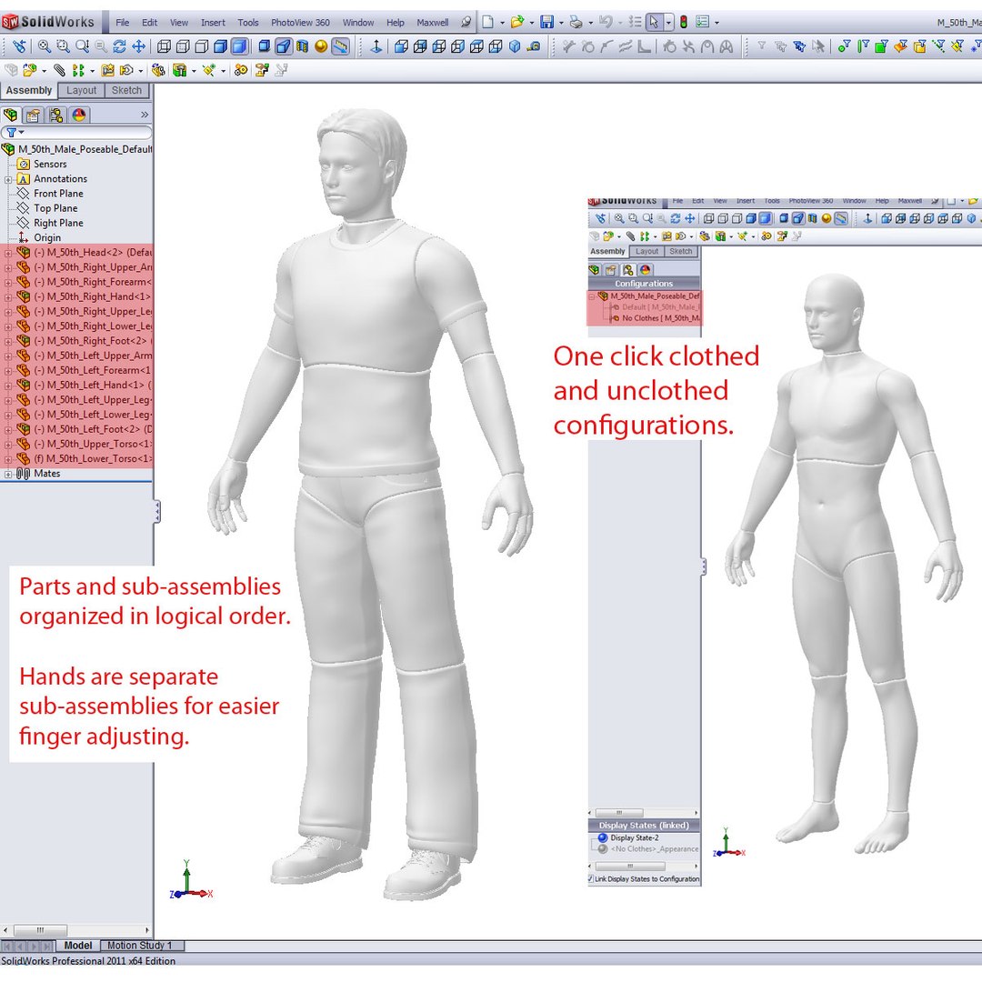Screen dimensions: 982x982
Task: Select the Default configuration in inset window
Action: pyautogui.click(x=656, y=307)
